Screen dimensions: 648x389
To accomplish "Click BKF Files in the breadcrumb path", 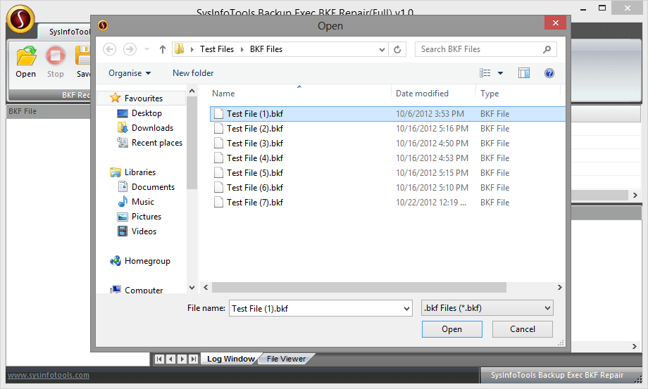I will pyautogui.click(x=266, y=49).
